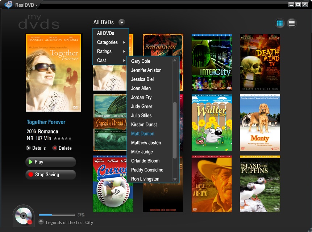
Task: Select Gary Cole from cast list
Action: click(141, 61)
